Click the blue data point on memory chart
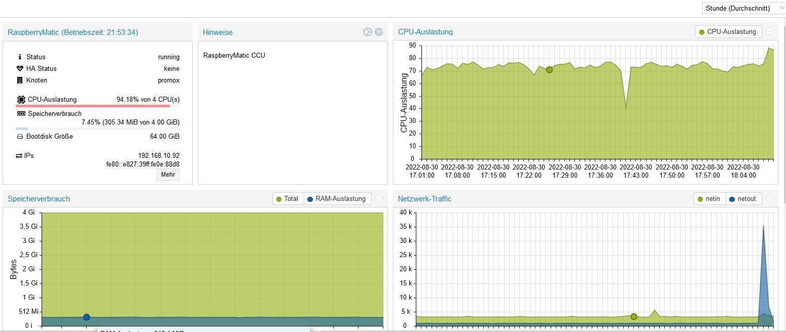The image size is (786, 332). (x=86, y=317)
